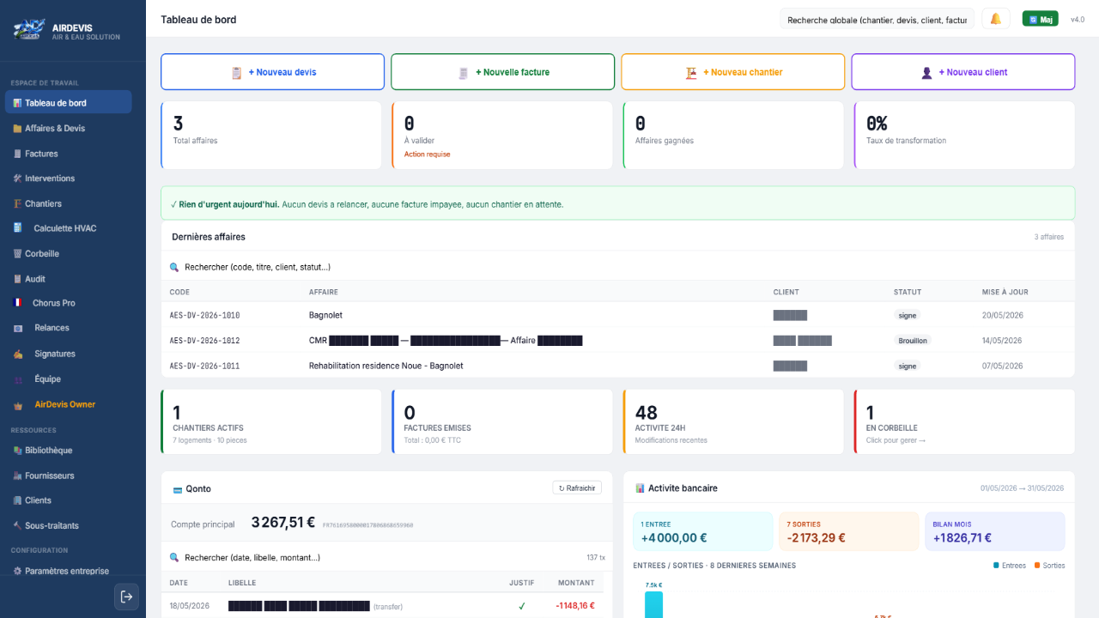Click the + Nouveau chantier button
Screen dimensions: 1099x618
pyautogui.click(x=732, y=72)
